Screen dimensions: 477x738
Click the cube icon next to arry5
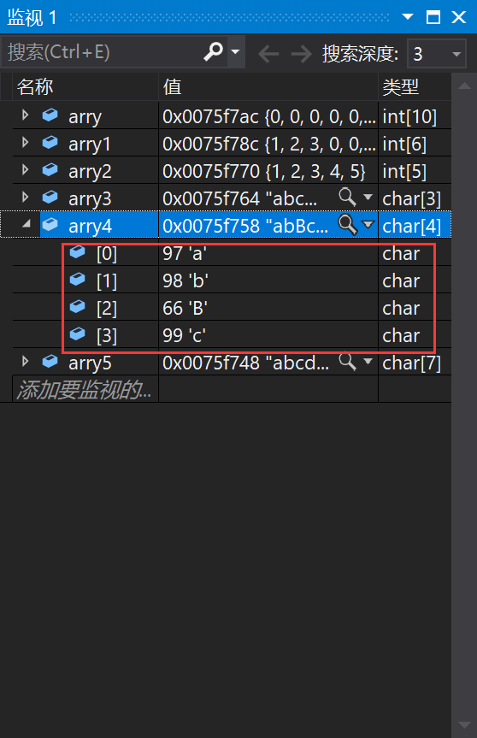[x=50, y=361]
